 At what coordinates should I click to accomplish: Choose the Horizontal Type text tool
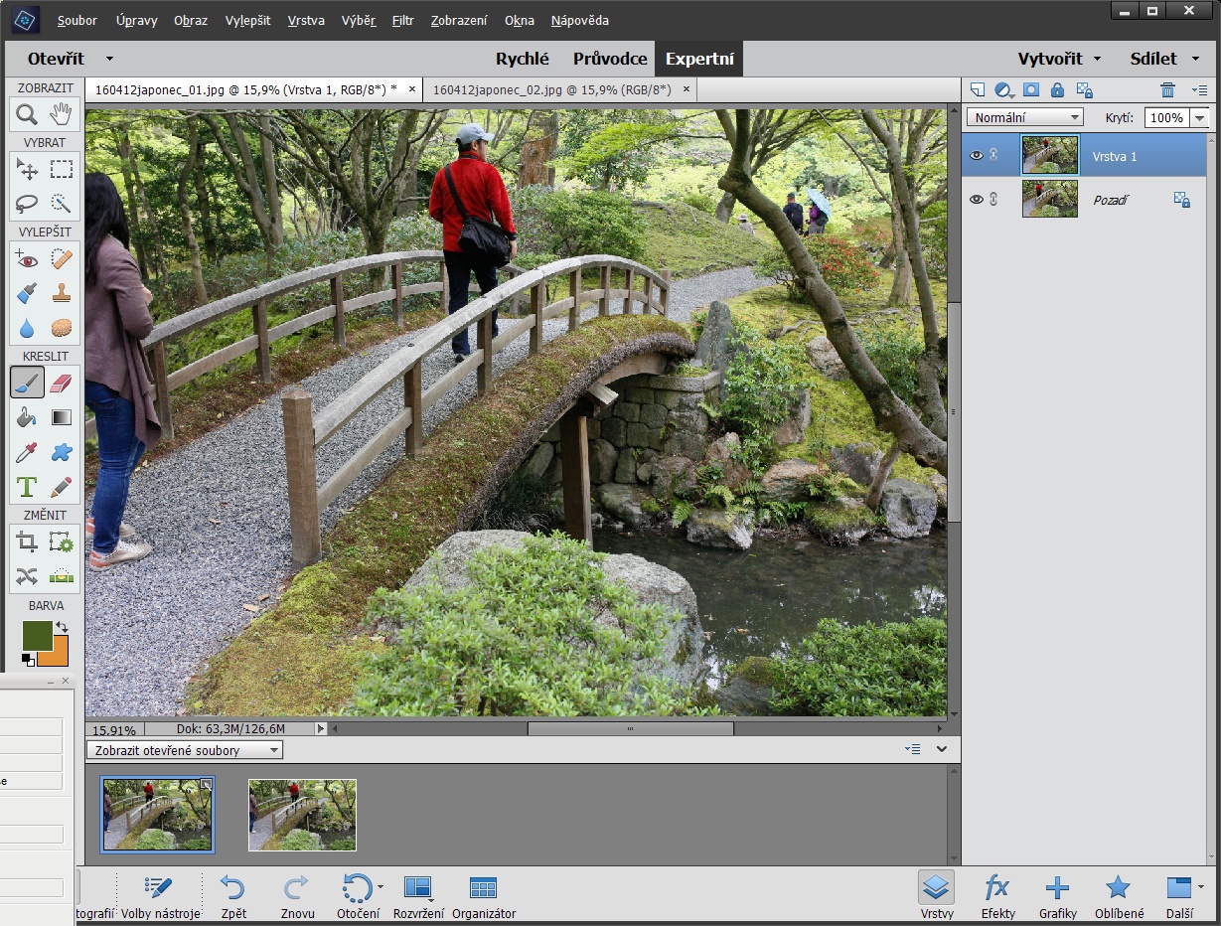[27, 487]
